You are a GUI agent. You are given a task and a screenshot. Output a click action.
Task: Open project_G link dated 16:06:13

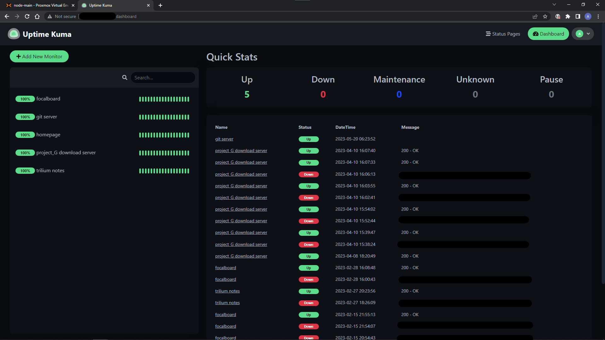click(241, 174)
